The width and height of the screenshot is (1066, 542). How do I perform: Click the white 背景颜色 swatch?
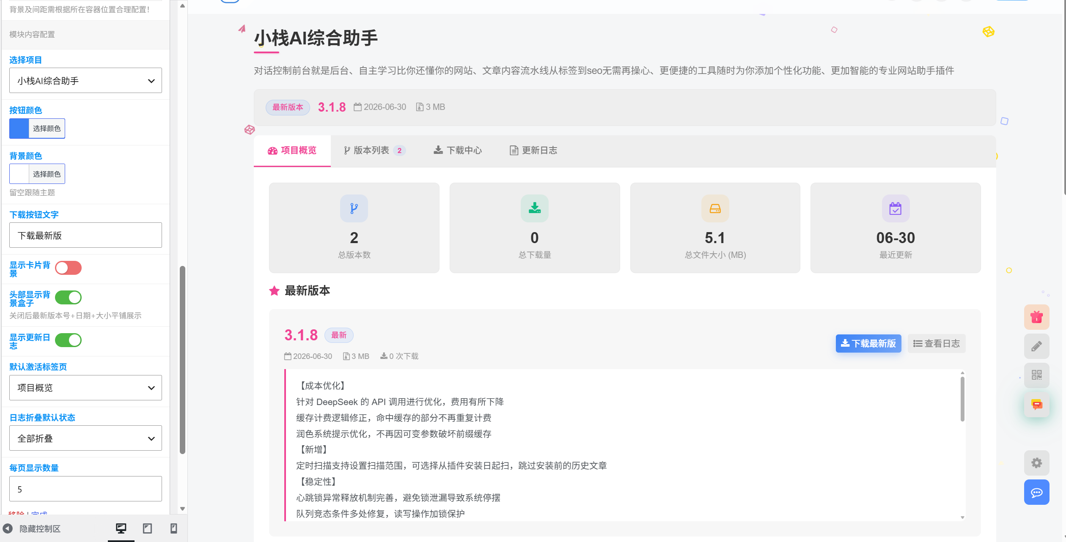[x=19, y=174]
